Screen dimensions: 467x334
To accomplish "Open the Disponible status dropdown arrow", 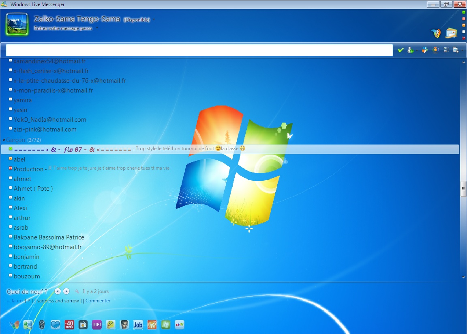I will [154, 19].
